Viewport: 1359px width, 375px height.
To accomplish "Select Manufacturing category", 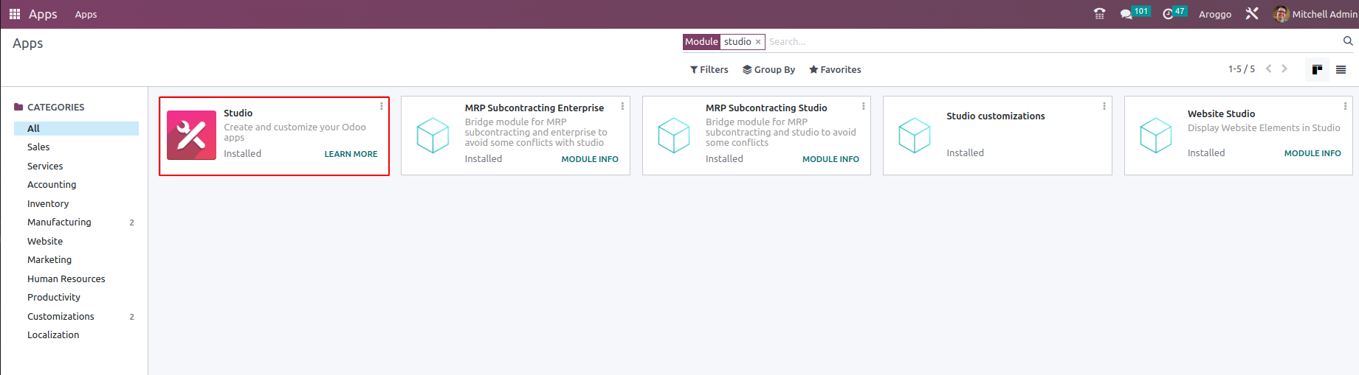I will coord(76,222).
